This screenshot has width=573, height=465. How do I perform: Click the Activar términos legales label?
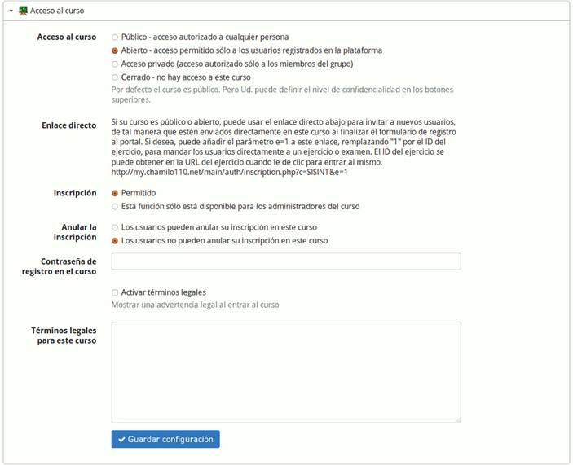164,292
